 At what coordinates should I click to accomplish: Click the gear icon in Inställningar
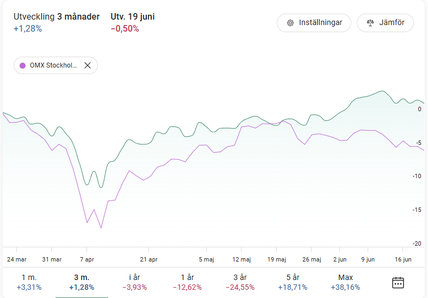click(290, 23)
